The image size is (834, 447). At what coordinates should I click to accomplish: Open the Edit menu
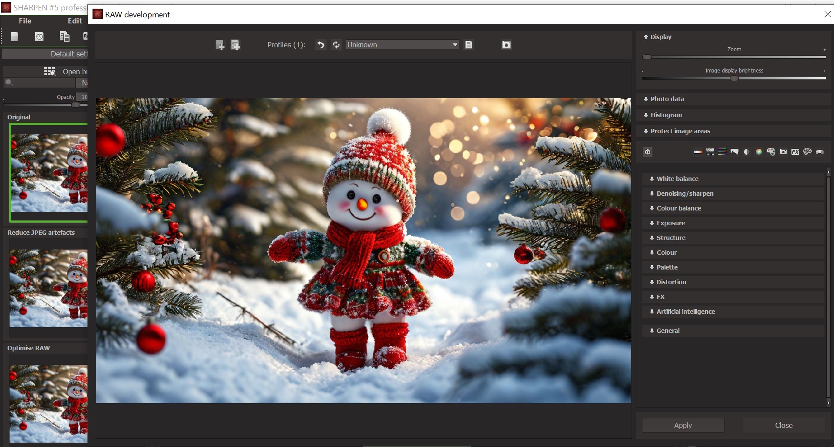pos(75,21)
